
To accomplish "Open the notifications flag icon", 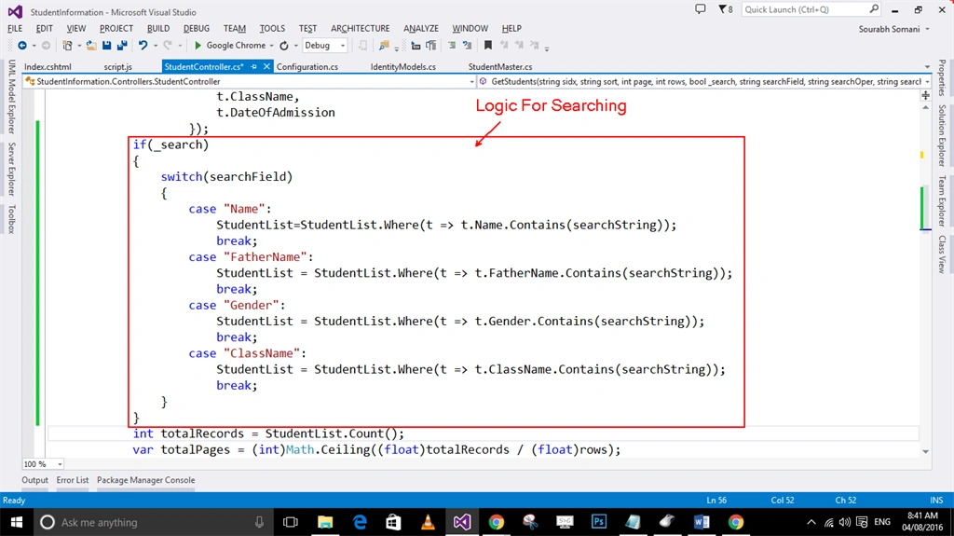I will click(725, 9).
